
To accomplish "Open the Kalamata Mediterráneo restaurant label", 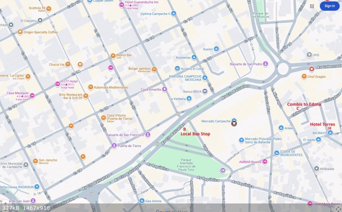I will click(x=111, y=87).
